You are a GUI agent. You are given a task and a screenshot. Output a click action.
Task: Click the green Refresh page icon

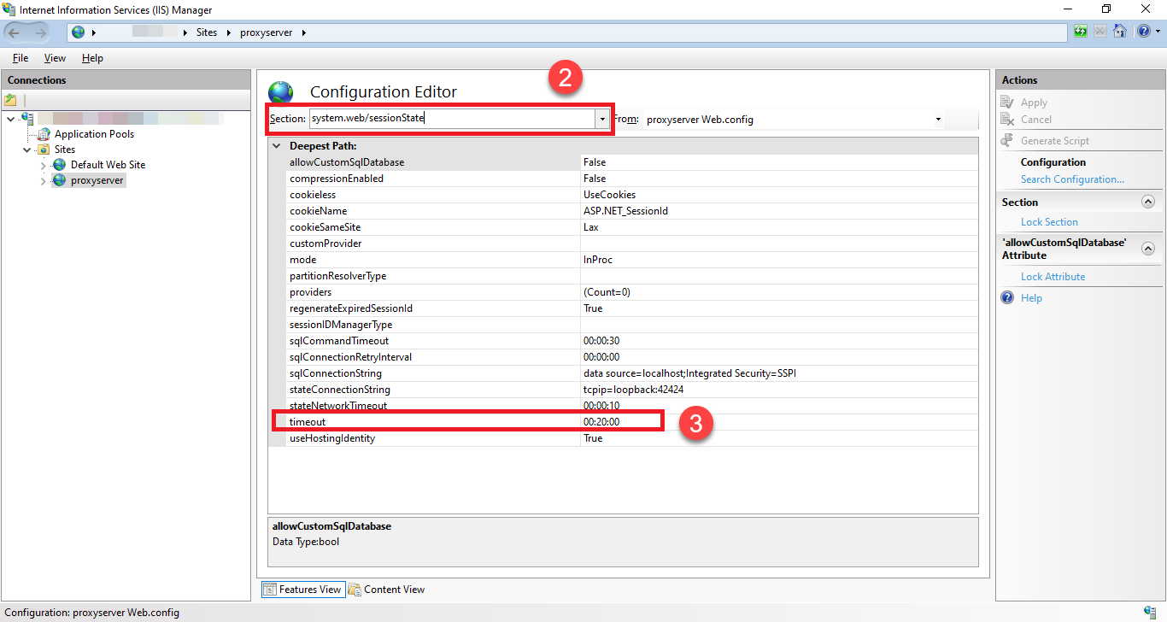(1082, 32)
